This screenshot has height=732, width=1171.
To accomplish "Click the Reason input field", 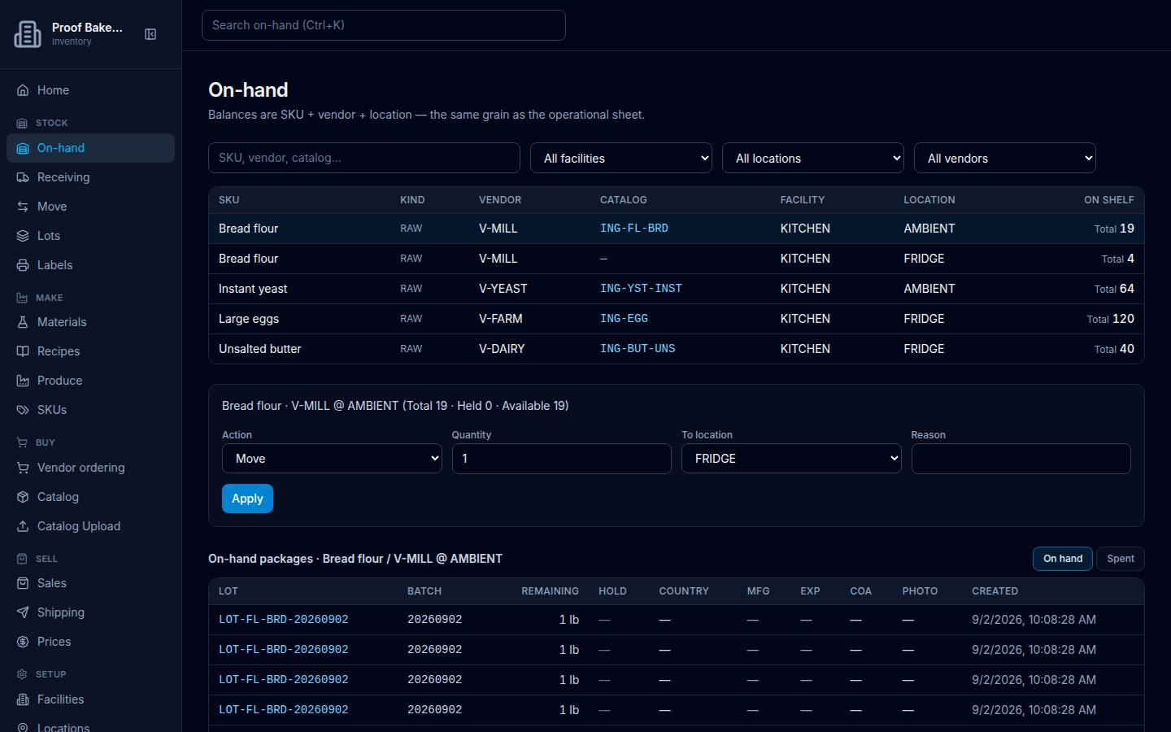I will 1021,459.
